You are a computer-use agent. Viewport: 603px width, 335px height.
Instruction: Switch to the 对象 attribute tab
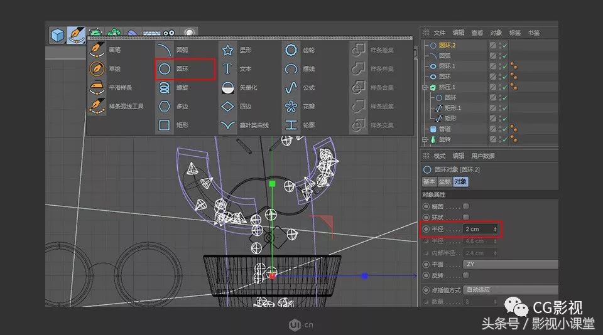[460, 182]
